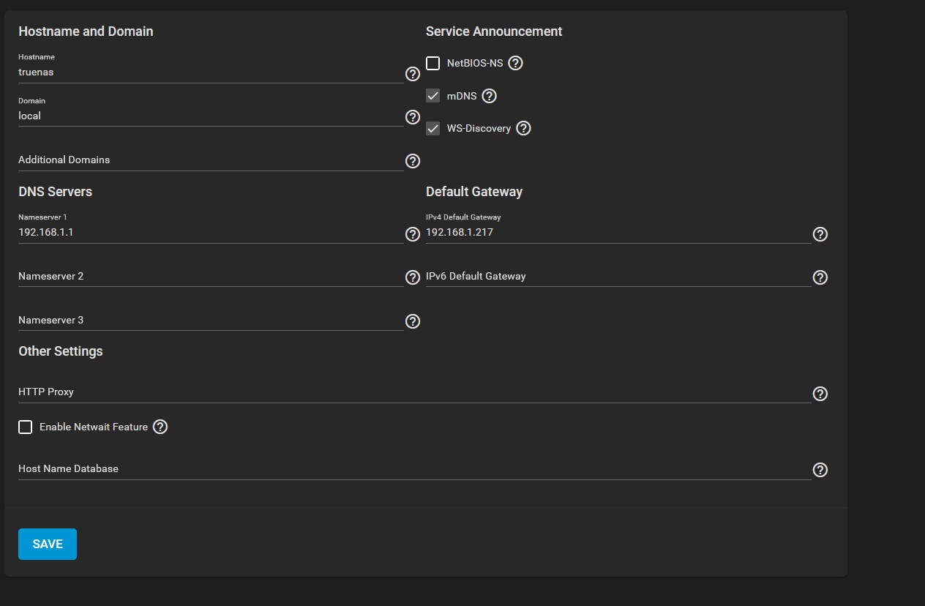
Task: View help for Nameserver 1
Action: [413, 234]
